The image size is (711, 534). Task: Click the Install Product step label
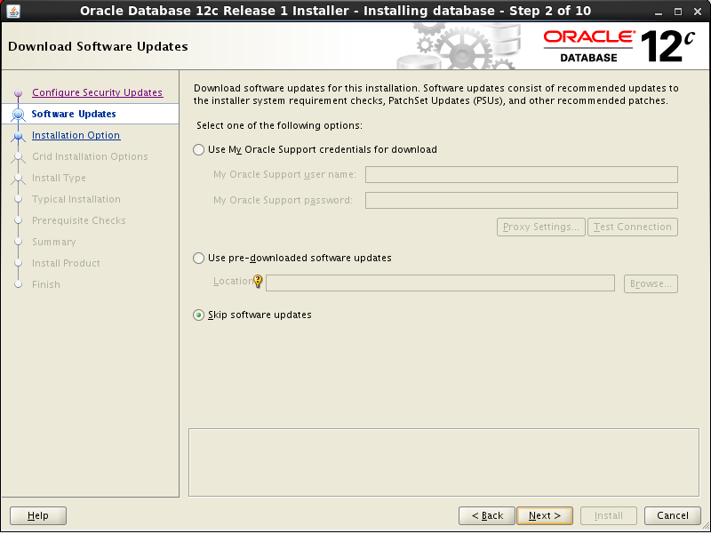[x=66, y=263]
